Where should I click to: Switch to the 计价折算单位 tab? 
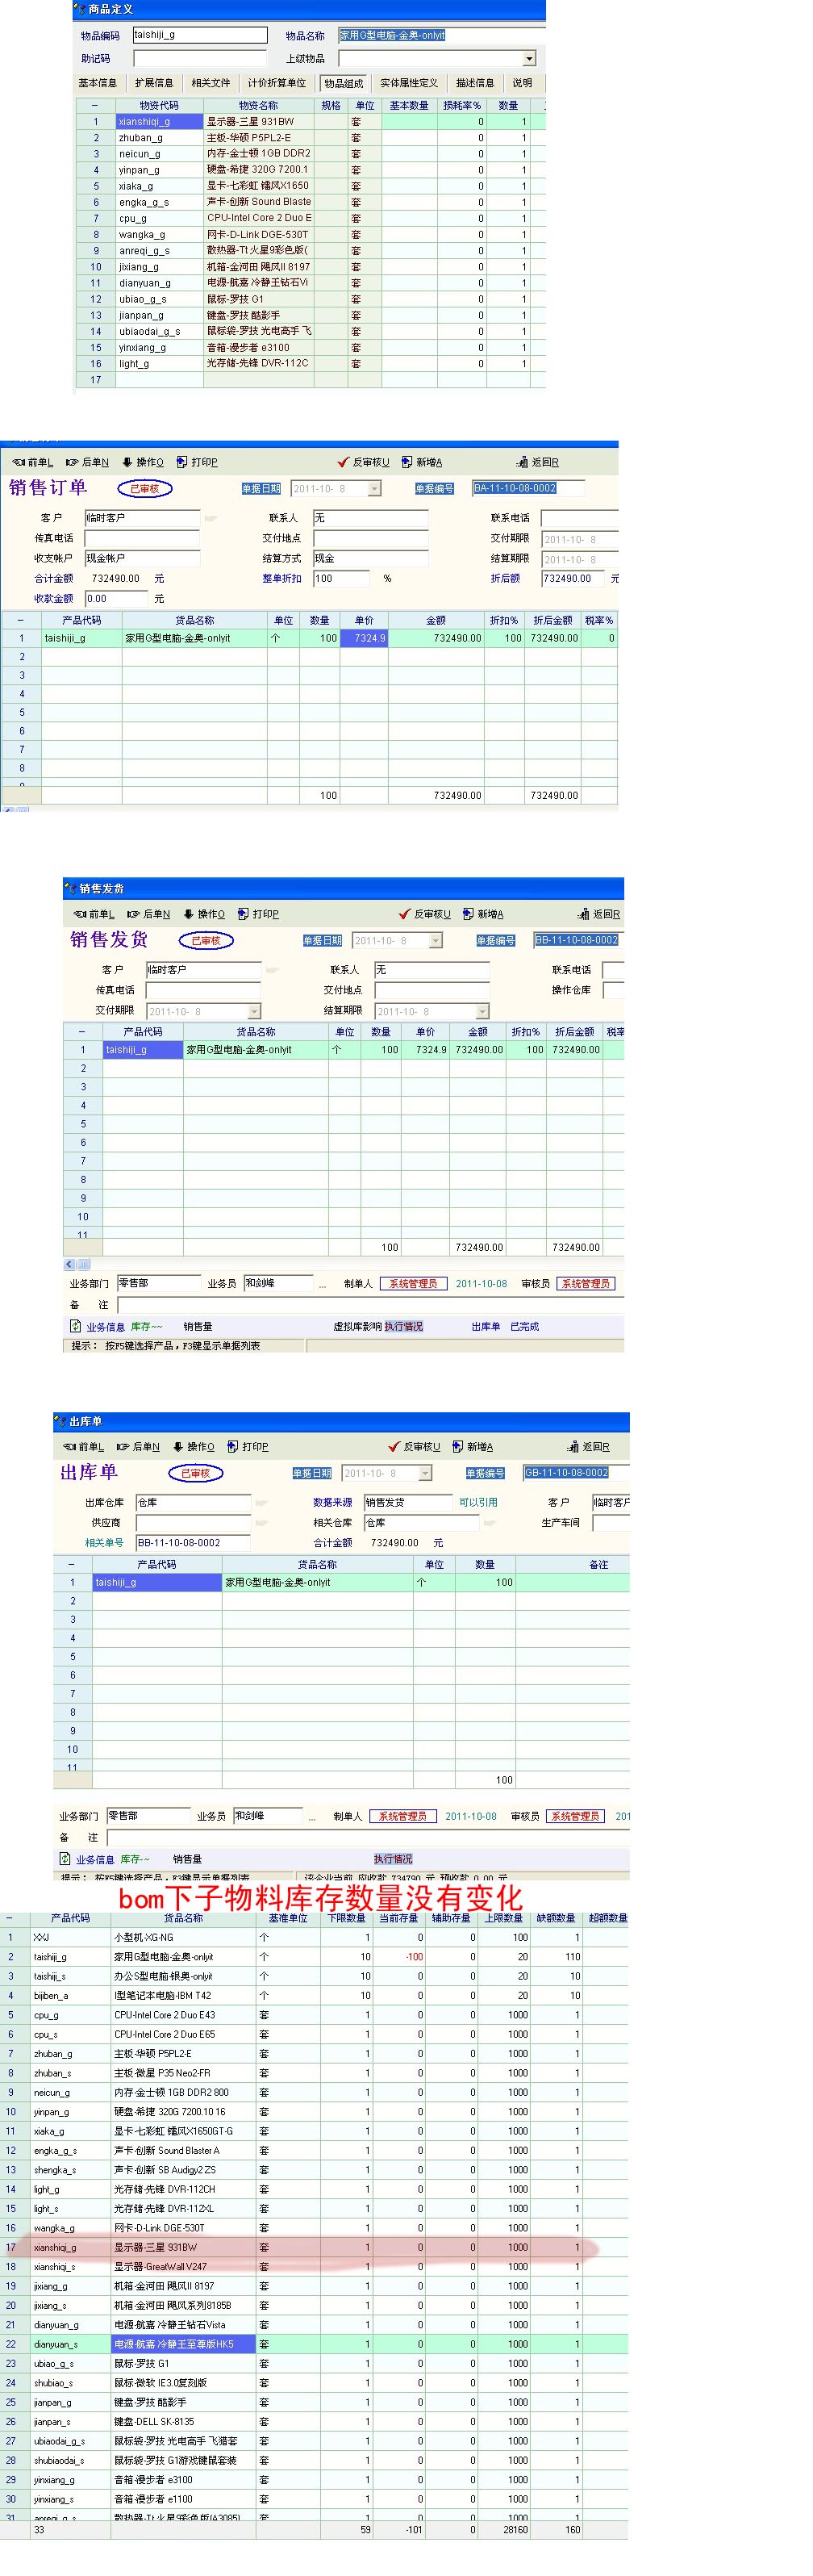pyautogui.click(x=277, y=83)
